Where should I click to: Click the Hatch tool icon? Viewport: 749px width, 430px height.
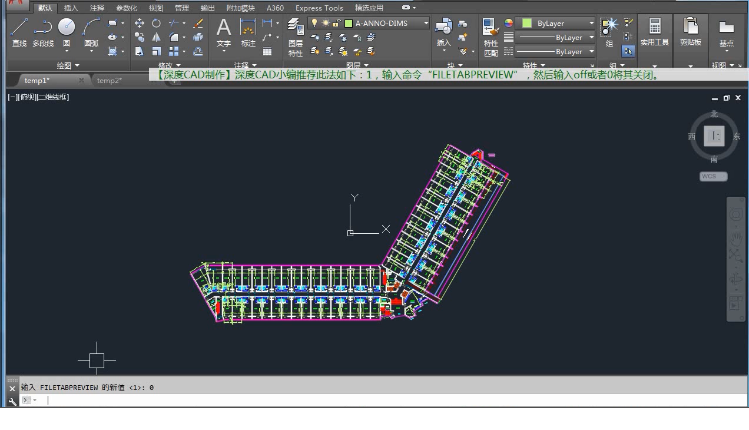point(112,51)
